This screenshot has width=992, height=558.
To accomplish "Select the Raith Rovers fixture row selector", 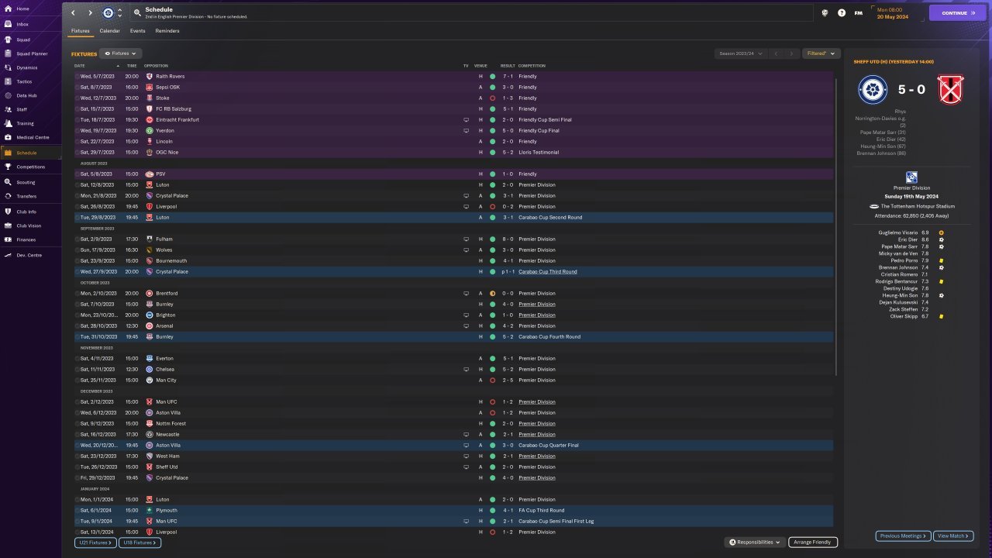I will click(77, 77).
